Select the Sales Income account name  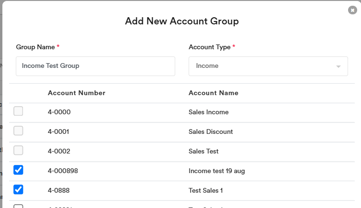(209, 112)
